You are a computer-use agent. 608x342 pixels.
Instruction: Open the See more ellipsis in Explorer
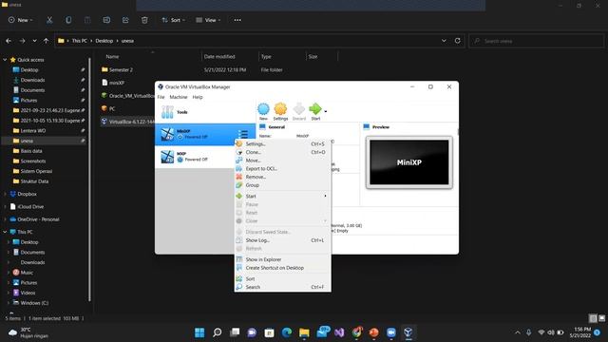(x=237, y=20)
